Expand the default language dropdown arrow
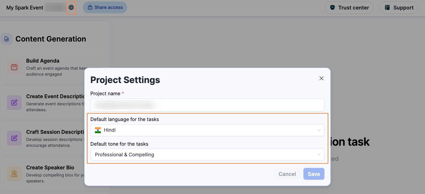This screenshot has height=194, width=425. point(319,130)
